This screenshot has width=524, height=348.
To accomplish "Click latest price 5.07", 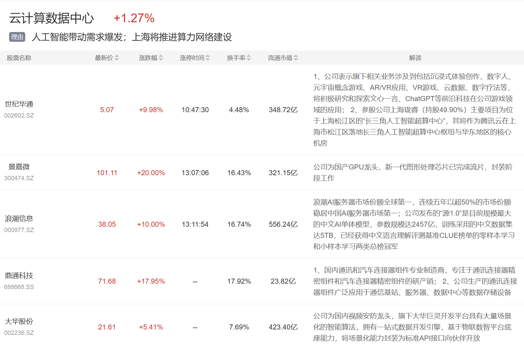I will (x=107, y=110).
